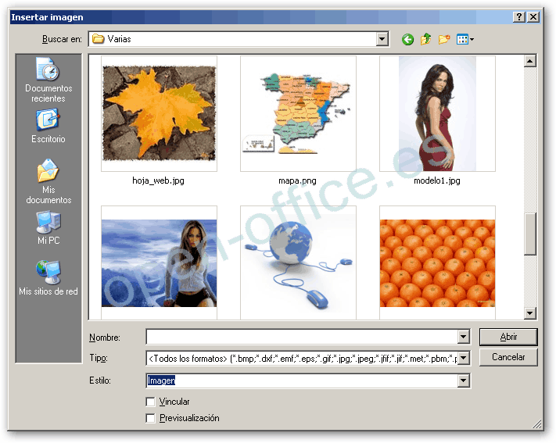Click the Abrir button

[508, 337]
